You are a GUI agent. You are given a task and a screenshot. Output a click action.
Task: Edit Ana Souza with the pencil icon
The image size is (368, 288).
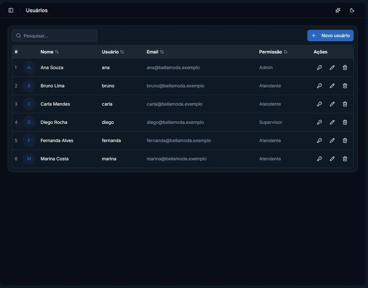(x=332, y=68)
